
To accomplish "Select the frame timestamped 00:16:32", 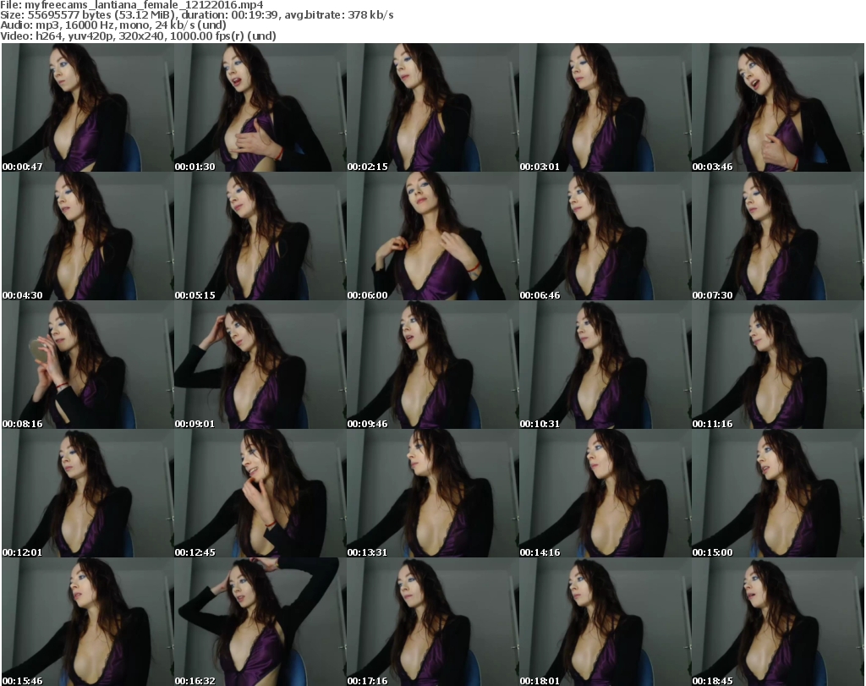I will (260, 622).
